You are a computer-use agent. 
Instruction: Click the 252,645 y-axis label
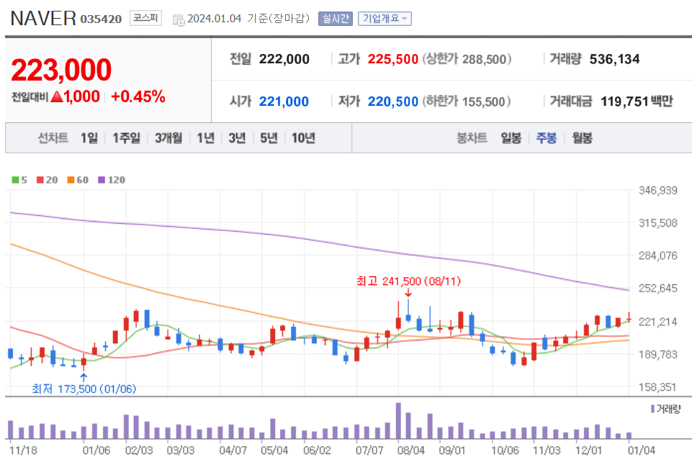pos(658,289)
